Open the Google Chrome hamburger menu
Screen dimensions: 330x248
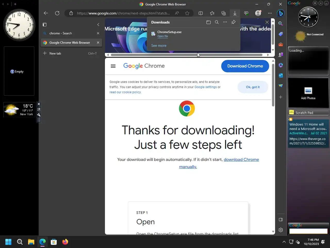113,66
